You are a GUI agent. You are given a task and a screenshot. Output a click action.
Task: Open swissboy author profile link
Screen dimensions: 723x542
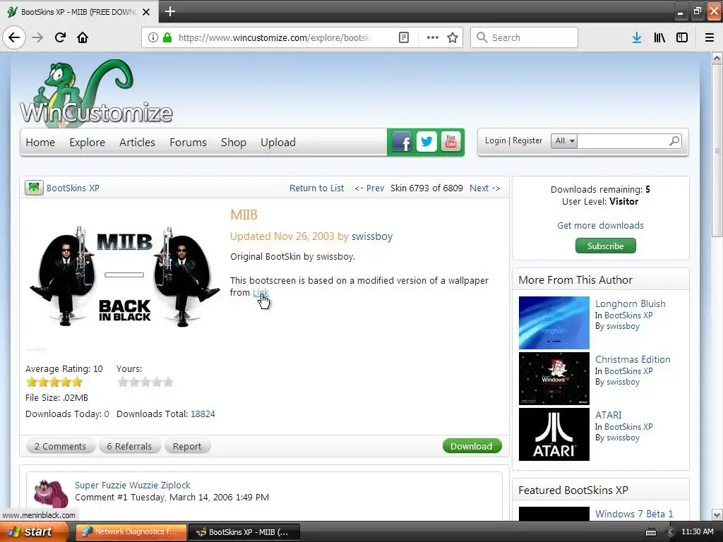point(371,236)
